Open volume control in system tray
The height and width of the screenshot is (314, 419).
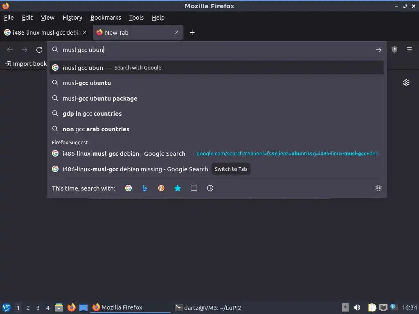[357, 307]
